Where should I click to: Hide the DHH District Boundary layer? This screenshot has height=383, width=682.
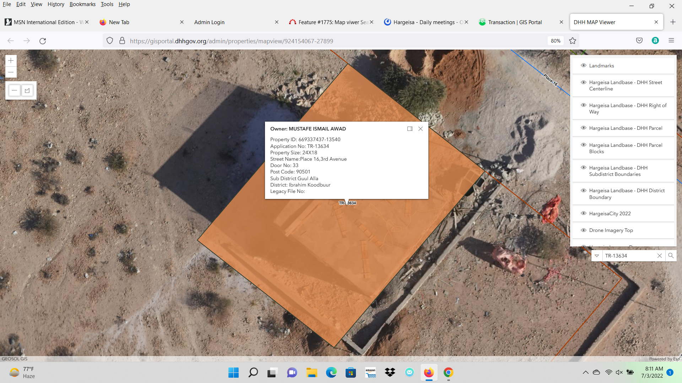(x=583, y=190)
